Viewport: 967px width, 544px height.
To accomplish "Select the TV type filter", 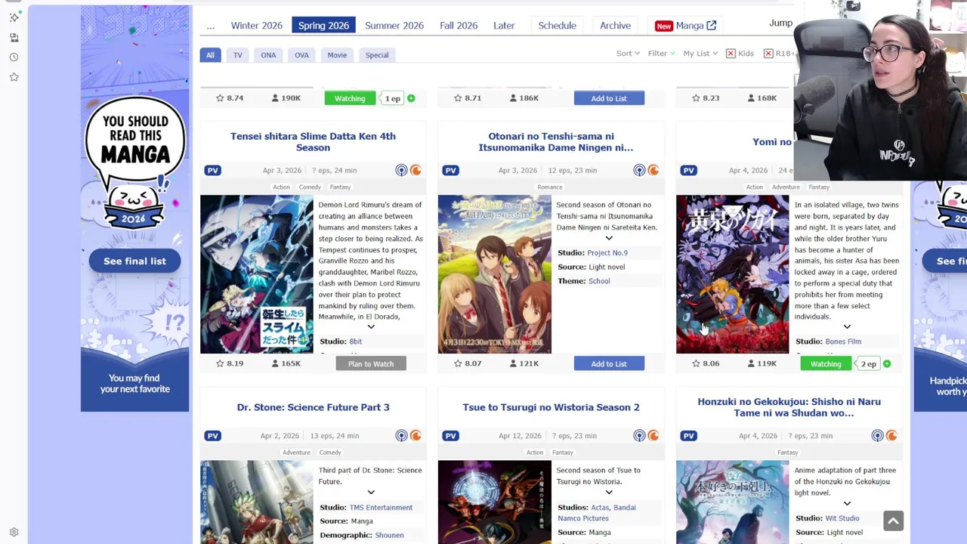I will [x=237, y=55].
